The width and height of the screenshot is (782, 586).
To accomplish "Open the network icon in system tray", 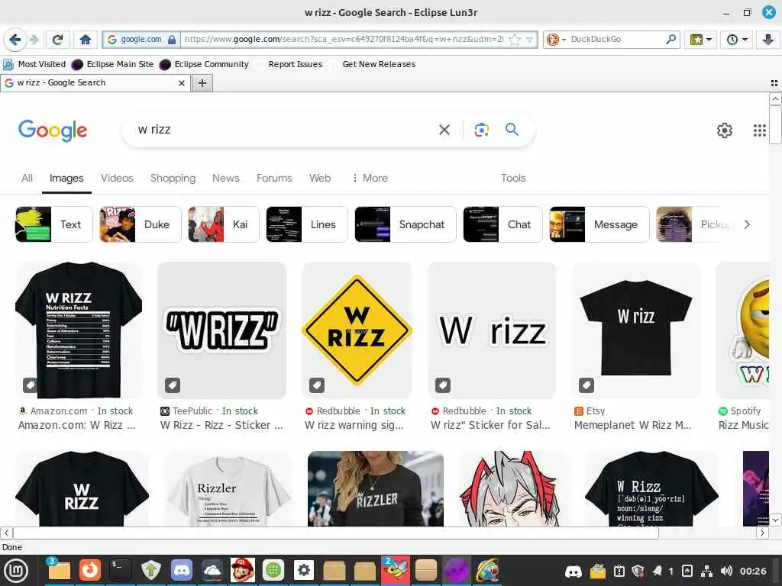I will click(x=706, y=571).
